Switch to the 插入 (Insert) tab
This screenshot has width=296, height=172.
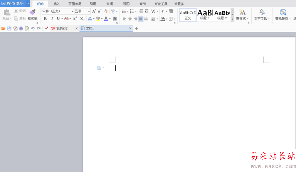click(x=56, y=4)
